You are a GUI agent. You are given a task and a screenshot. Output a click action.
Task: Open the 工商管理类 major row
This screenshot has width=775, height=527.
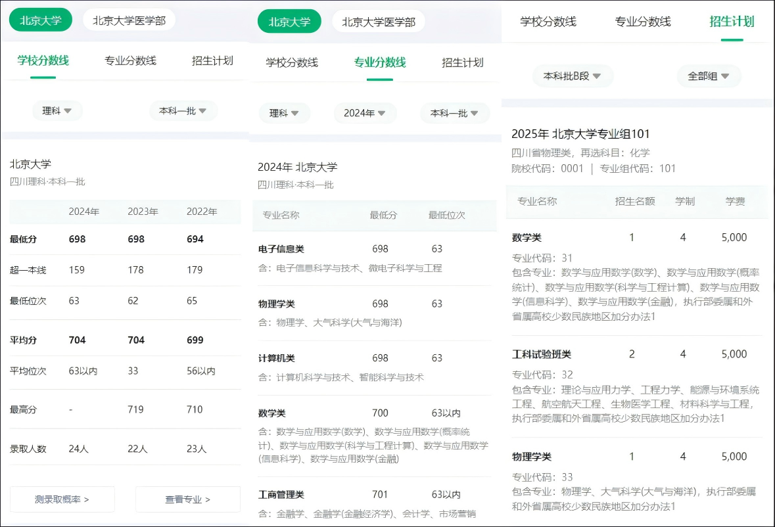click(x=281, y=494)
